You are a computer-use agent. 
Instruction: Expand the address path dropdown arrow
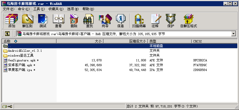(234, 34)
